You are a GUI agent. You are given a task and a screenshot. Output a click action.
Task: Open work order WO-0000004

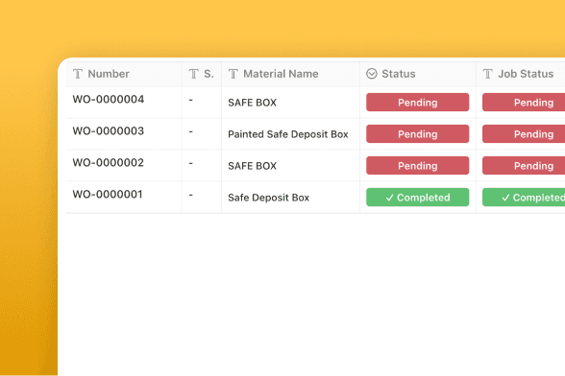pyautogui.click(x=108, y=100)
